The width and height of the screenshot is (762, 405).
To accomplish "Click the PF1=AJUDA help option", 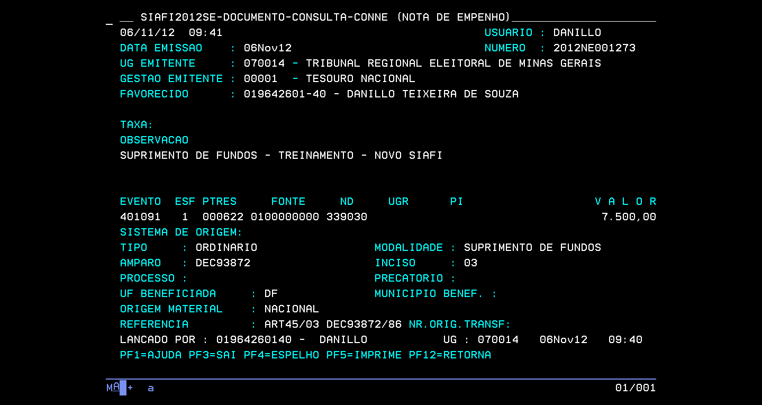I will click(151, 355).
